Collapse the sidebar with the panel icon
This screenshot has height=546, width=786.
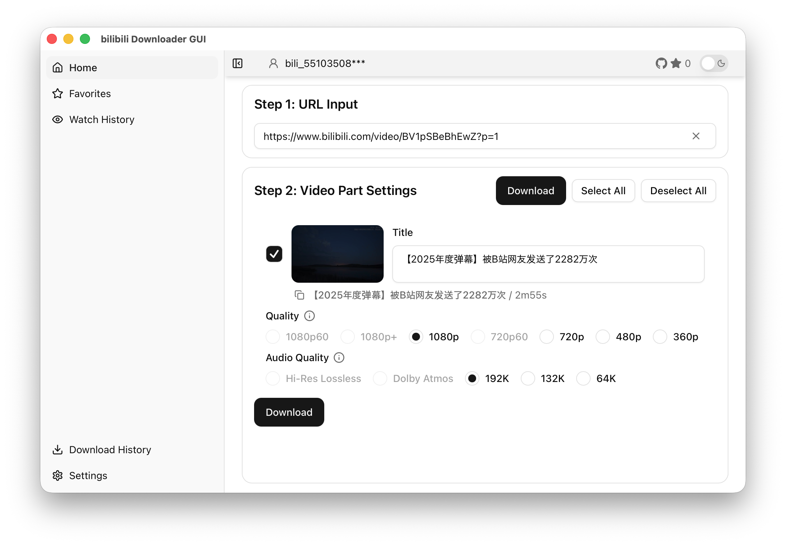tap(238, 63)
